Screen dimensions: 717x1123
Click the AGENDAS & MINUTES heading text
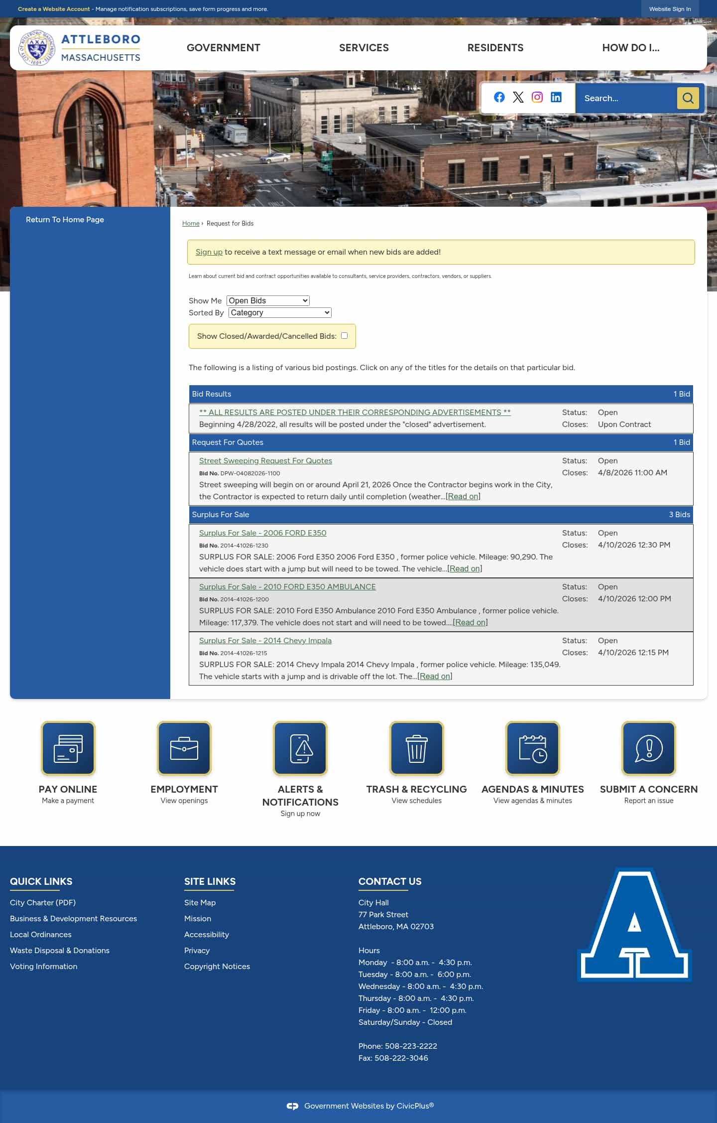(533, 789)
